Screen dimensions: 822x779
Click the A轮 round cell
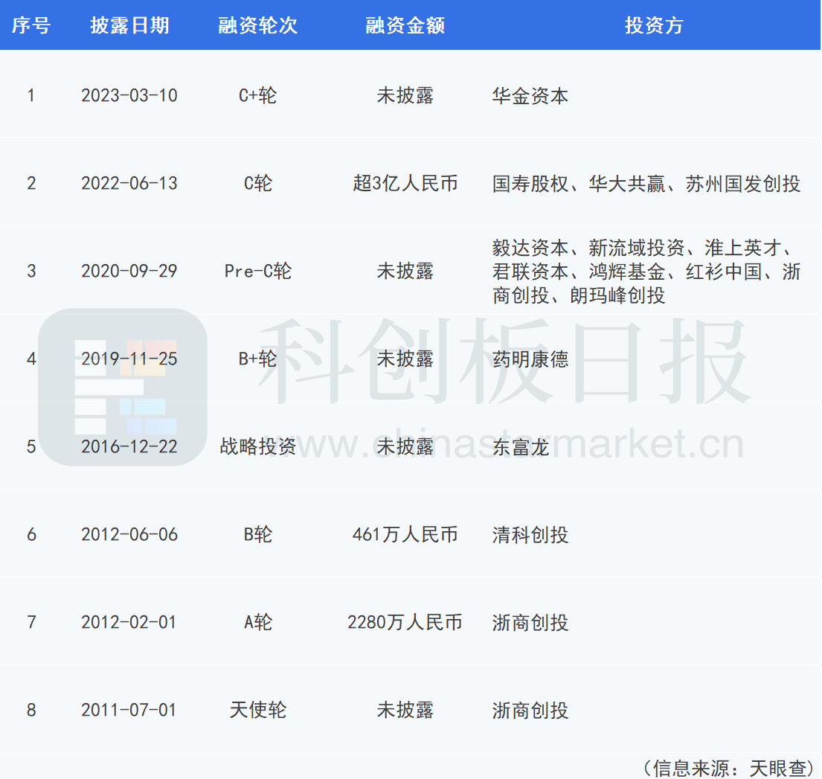258,622
